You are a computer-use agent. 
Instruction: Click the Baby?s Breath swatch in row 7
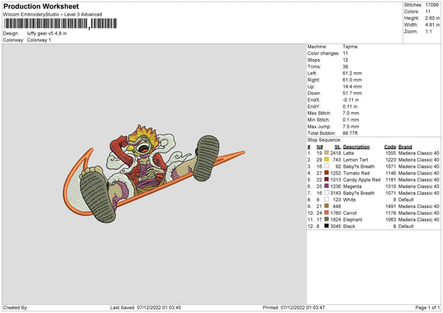(326, 193)
